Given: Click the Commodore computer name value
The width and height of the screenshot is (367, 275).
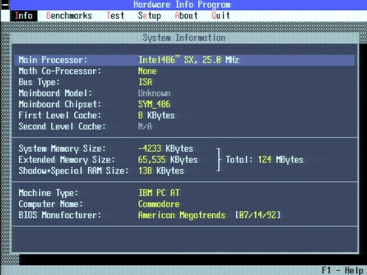Looking at the screenshot, I should click(159, 204).
